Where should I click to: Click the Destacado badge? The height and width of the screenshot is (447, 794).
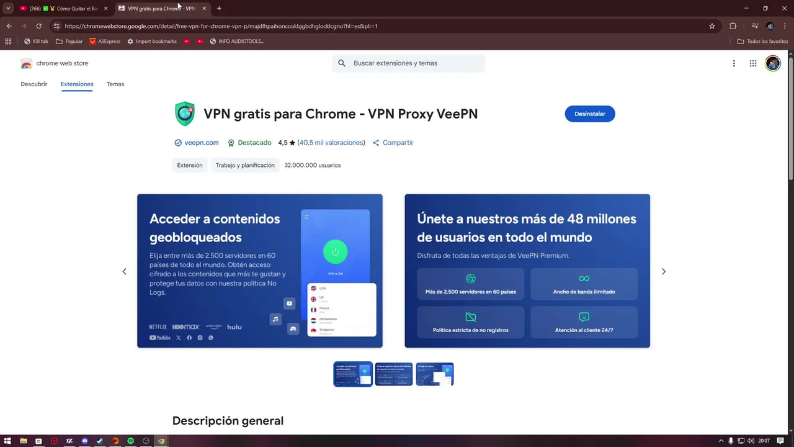click(249, 143)
